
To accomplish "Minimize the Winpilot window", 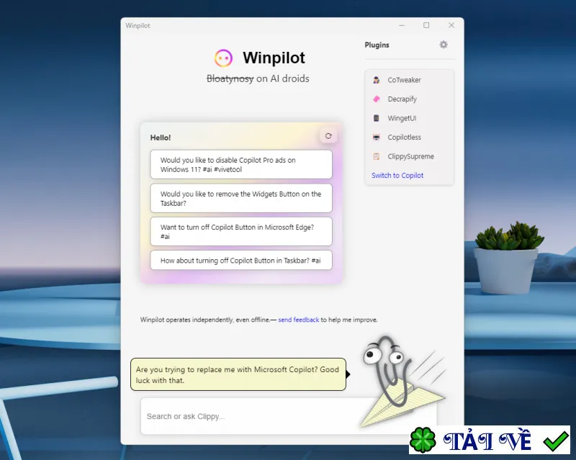I will pos(402,25).
